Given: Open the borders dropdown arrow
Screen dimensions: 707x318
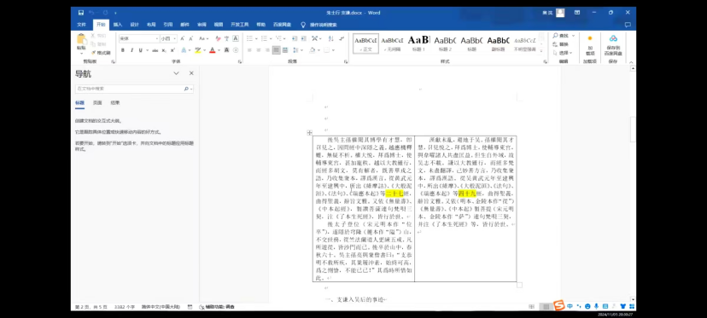Looking at the screenshot, I should (x=333, y=50).
